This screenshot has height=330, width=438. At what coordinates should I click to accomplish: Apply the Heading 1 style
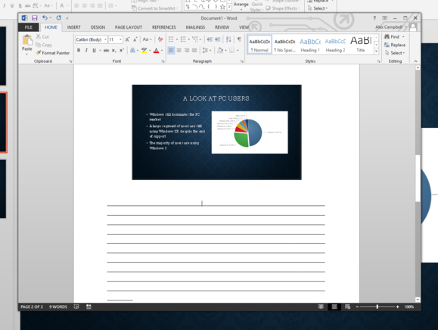(x=310, y=45)
